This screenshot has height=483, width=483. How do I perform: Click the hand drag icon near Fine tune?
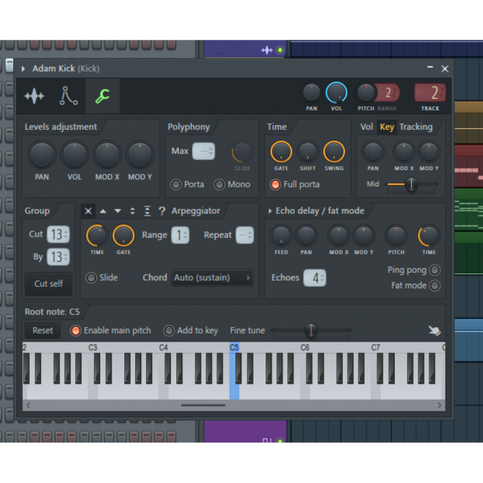point(434,330)
